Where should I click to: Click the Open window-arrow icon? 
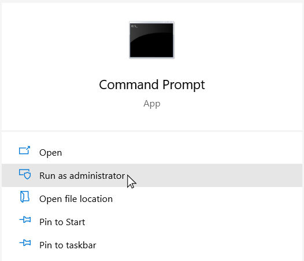[x=25, y=150]
